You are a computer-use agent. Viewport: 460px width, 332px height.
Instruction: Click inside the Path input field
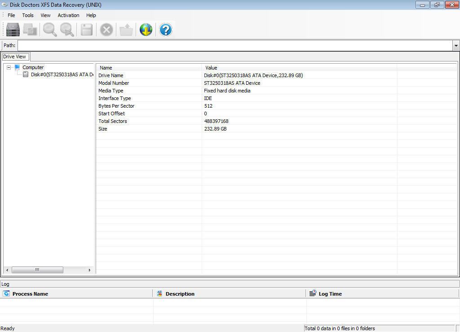[225, 45]
